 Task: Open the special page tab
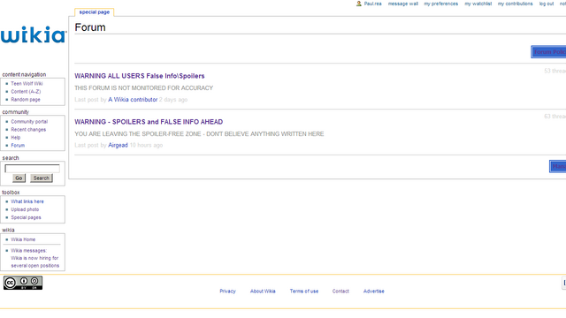[x=95, y=11]
